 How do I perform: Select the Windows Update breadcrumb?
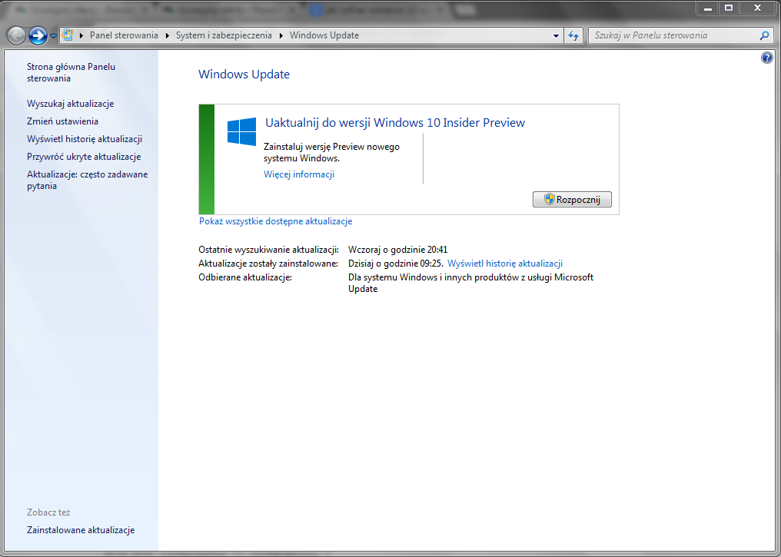click(324, 35)
